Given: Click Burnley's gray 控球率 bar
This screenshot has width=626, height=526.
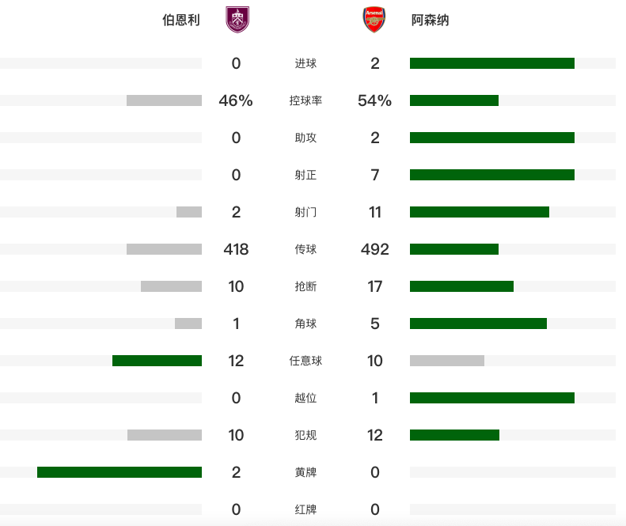Looking at the screenshot, I should click(164, 100).
